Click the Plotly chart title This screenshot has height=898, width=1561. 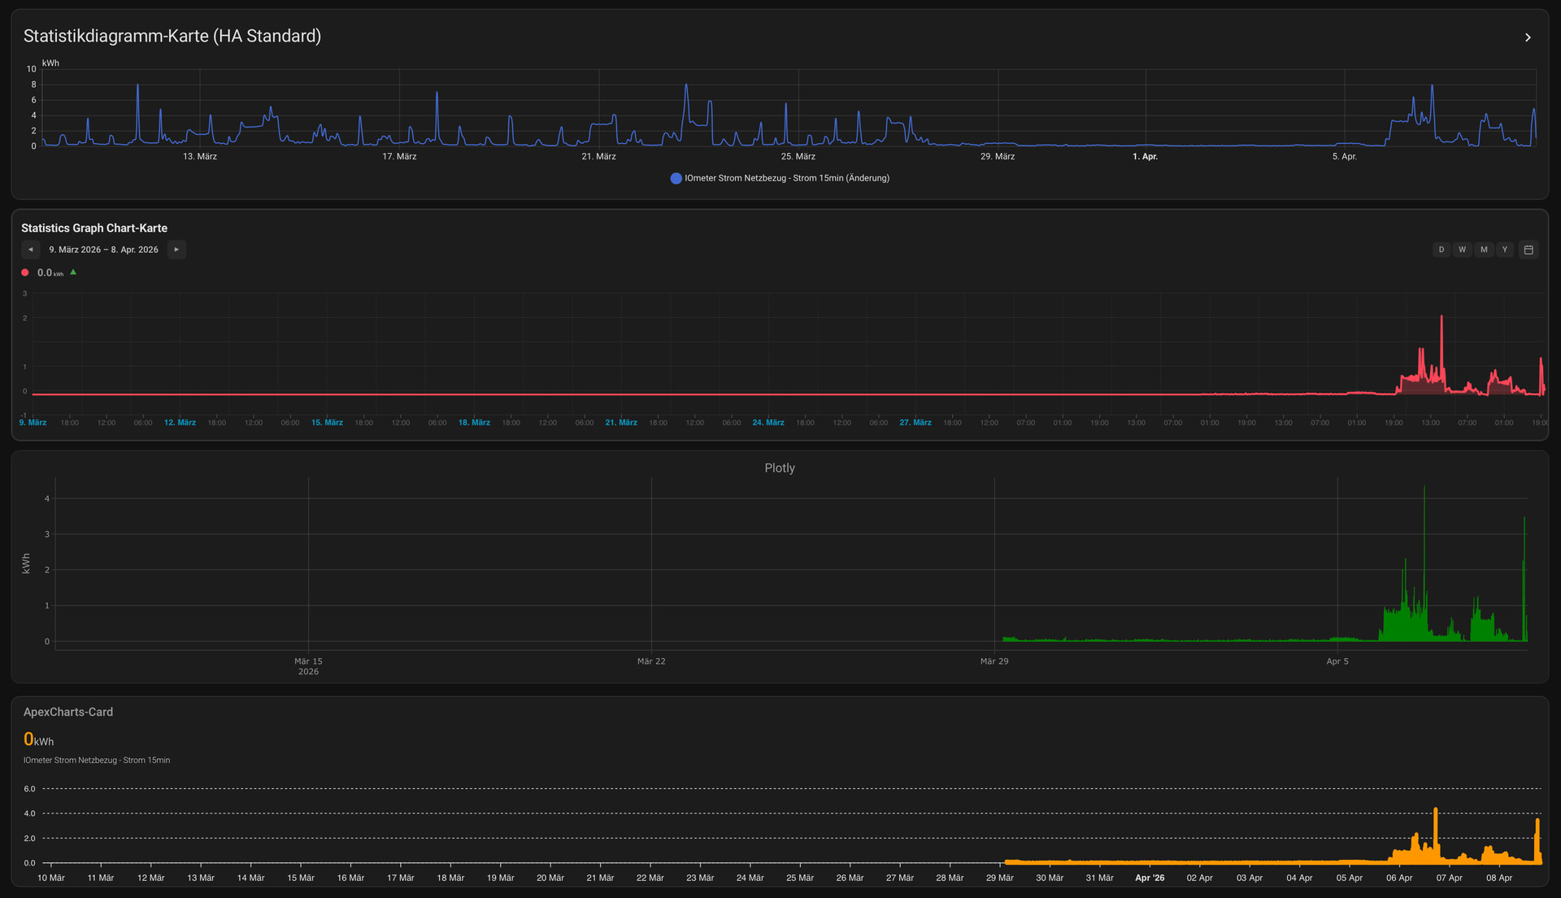(x=779, y=468)
